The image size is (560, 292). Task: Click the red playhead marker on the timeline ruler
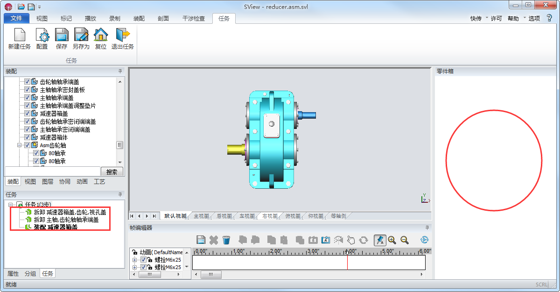pos(347,251)
